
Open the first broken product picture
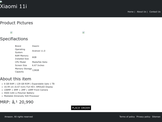point(11,32)
